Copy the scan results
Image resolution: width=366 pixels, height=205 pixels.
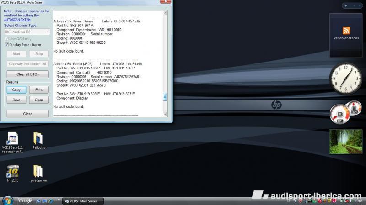click(x=16, y=89)
